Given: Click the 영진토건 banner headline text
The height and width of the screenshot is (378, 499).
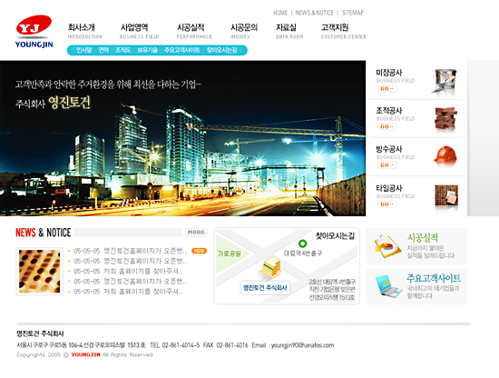Looking at the screenshot, I should (x=69, y=103).
